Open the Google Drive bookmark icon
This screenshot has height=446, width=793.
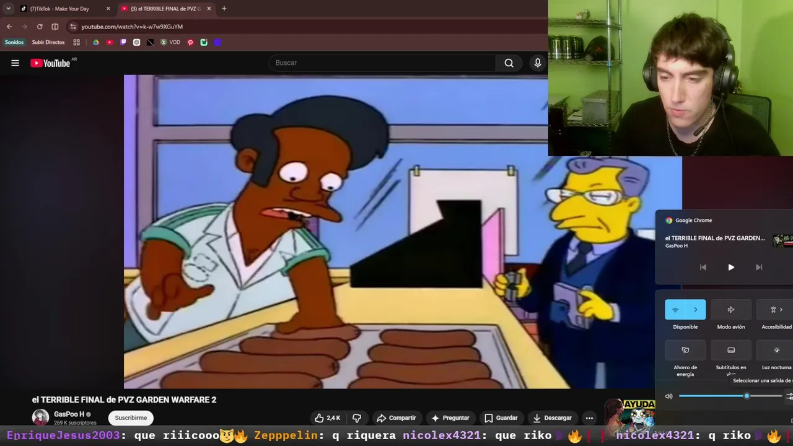[x=96, y=42]
